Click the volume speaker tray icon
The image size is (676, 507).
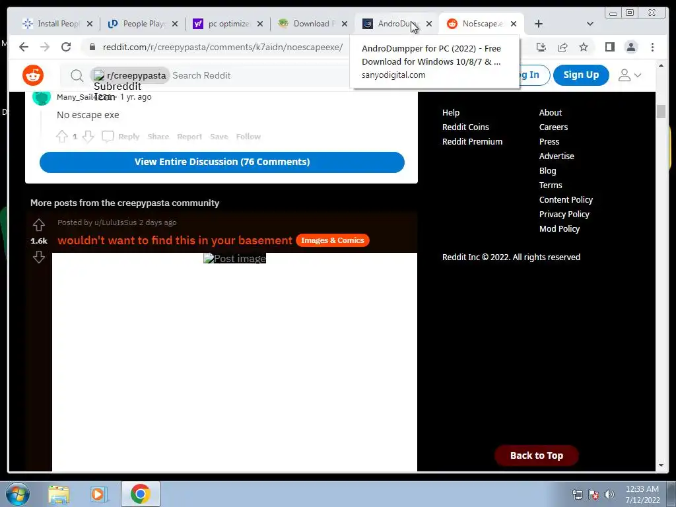[x=609, y=494]
